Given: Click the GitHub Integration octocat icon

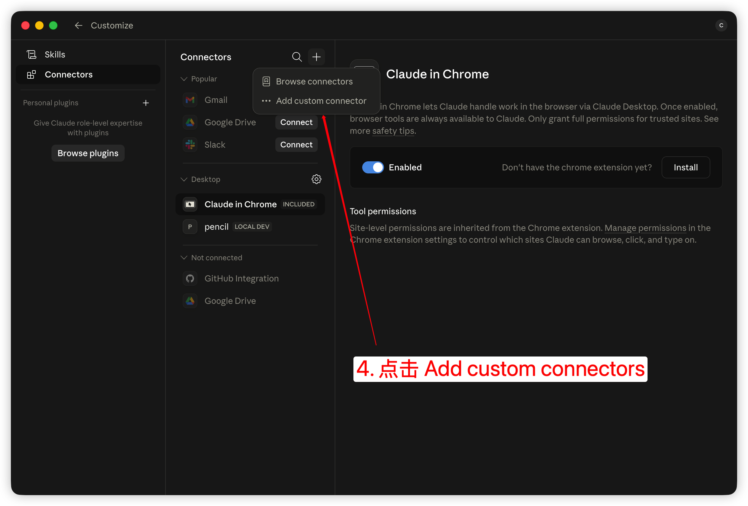Looking at the screenshot, I should click(x=190, y=278).
